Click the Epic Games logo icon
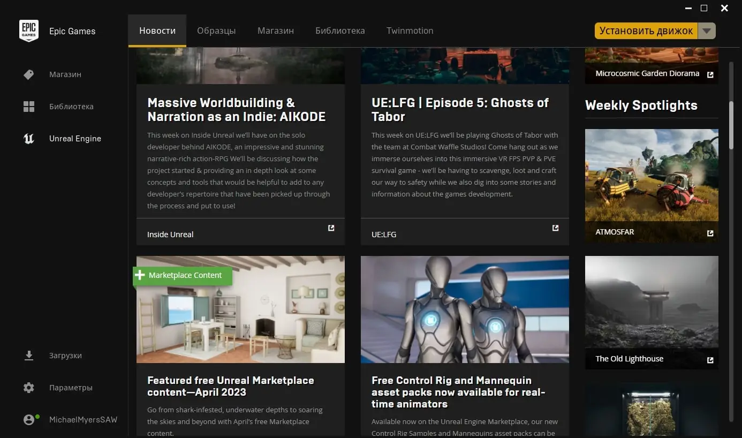The width and height of the screenshot is (742, 438). pyautogui.click(x=29, y=31)
